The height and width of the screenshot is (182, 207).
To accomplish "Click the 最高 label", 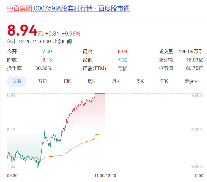I will tap(87, 52).
